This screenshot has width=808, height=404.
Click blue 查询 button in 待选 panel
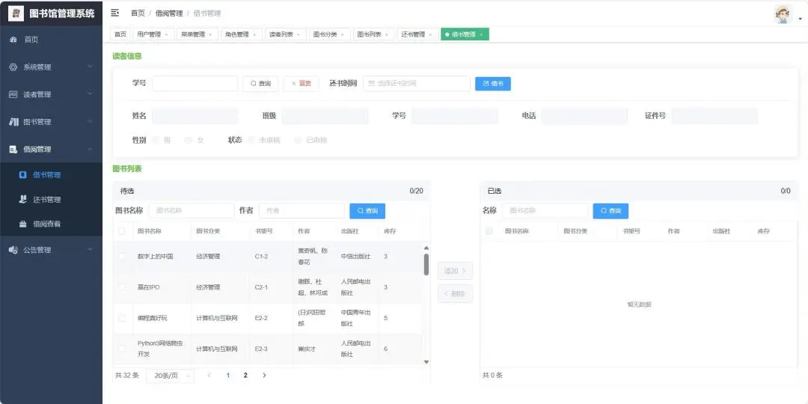pos(367,211)
